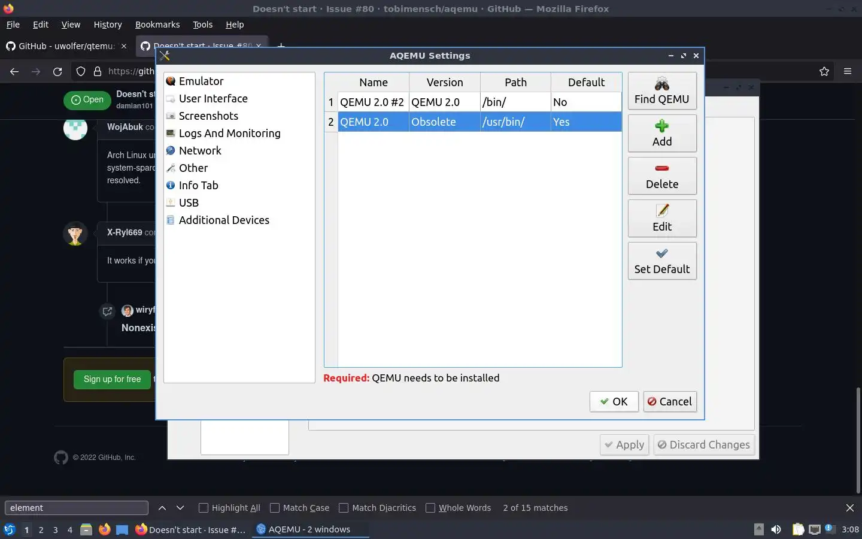Select the QEMU 2.0 #2 name cell
The width and height of the screenshot is (862, 539).
374,102
